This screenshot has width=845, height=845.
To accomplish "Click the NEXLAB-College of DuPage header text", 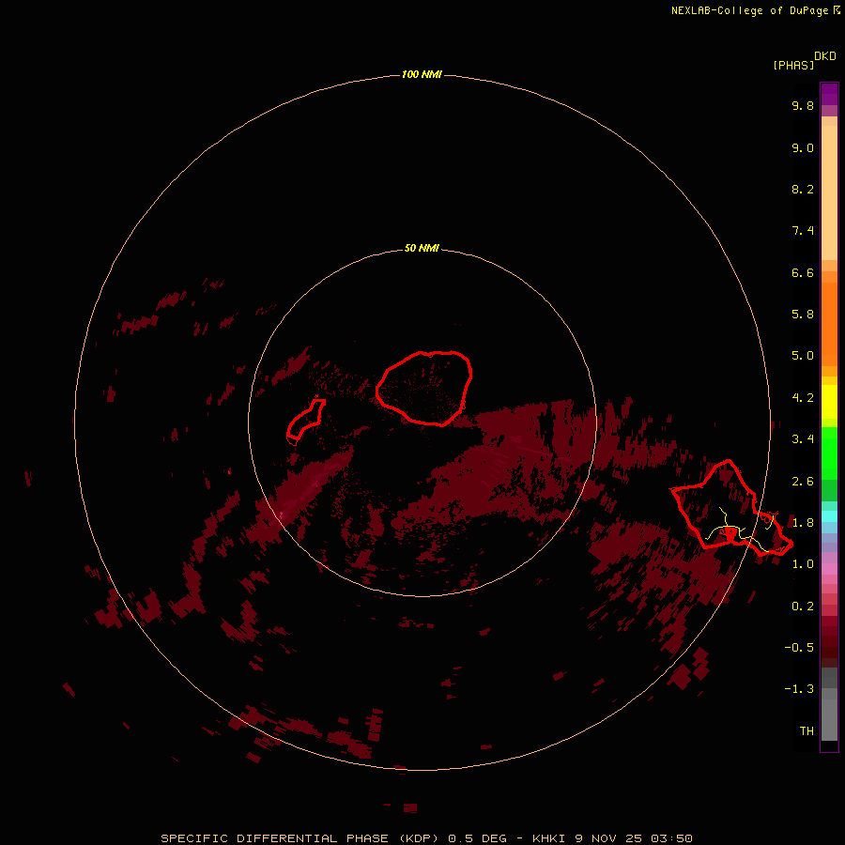I will point(755,10).
